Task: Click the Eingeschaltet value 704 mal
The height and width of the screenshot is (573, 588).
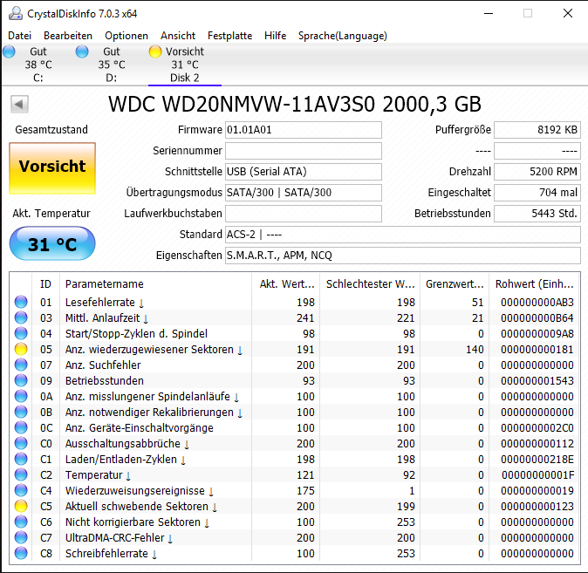Action: pos(537,193)
